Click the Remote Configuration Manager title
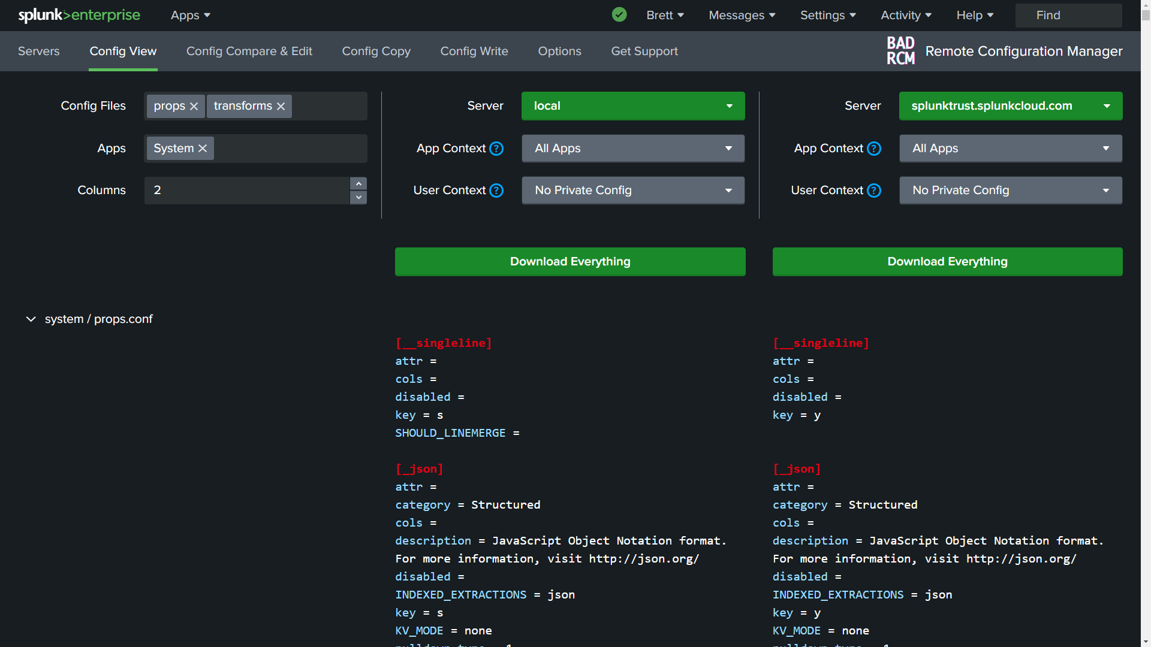The image size is (1151, 647). pyautogui.click(x=1024, y=51)
